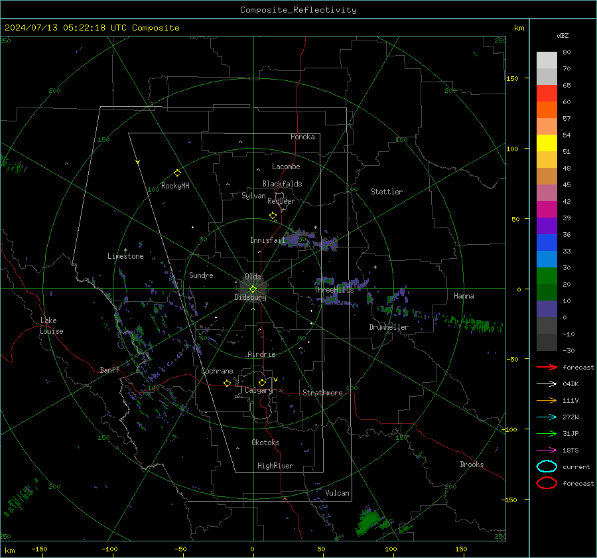Click the -150 tick on bottom axis
The image size is (597, 558).
click(x=39, y=549)
